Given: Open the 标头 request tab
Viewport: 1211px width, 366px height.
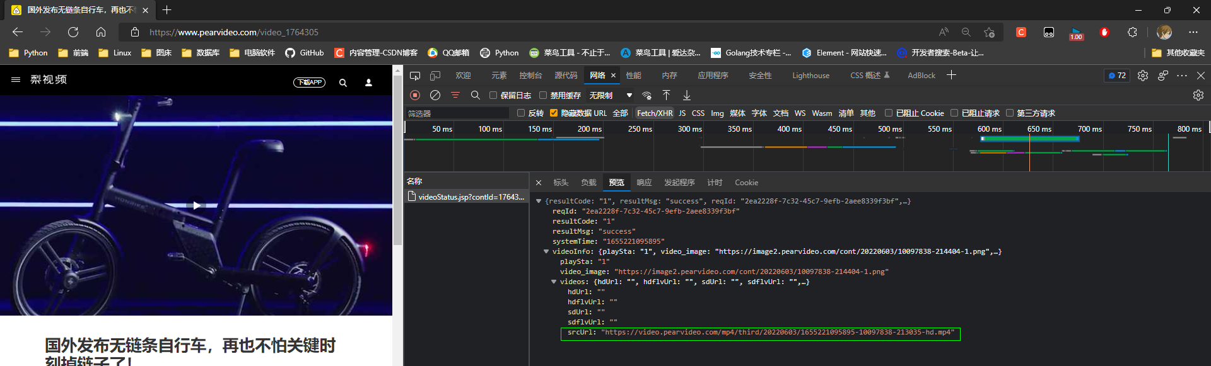Looking at the screenshot, I should (x=561, y=183).
